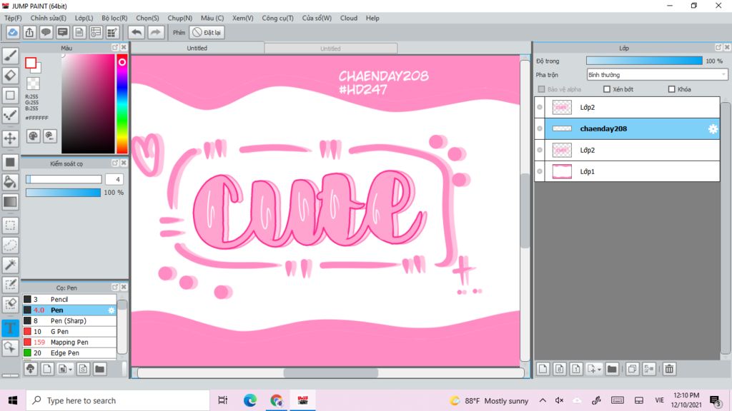The width and height of the screenshot is (732, 411).
Task: Open the Windows Start menu
Action: 13,400
